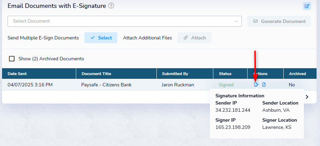Viewport: 320px width, 146px height.
Task: Click the signature information icon in Actions
Action: [x=256, y=85]
